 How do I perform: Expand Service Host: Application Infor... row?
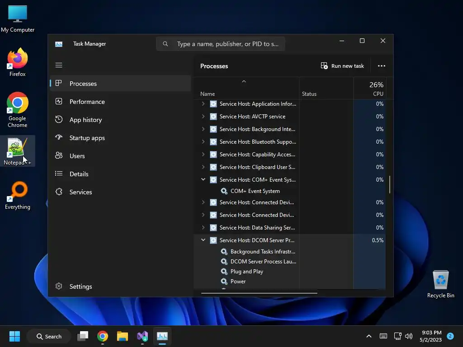[x=203, y=103]
